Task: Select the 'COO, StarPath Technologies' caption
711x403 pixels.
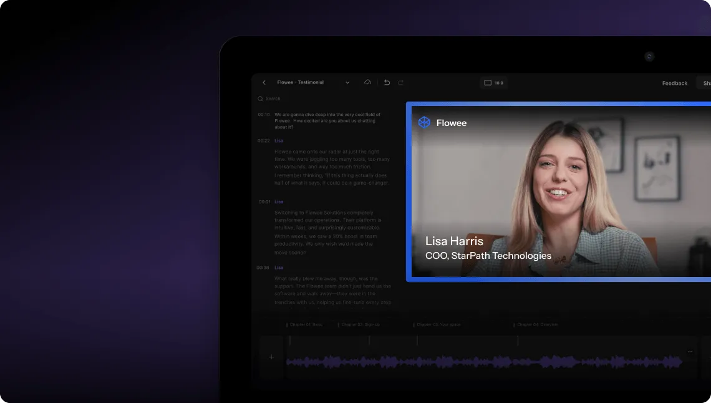Action: point(488,256)
